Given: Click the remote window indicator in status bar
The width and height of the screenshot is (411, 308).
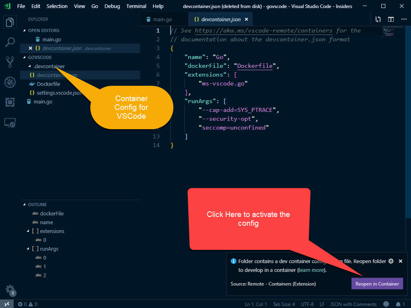Looking at the screenshot, I should 7,304.
